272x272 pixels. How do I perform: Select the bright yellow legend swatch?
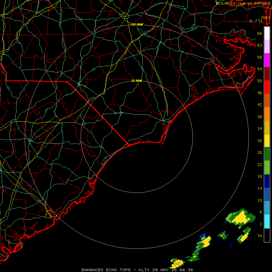(267, 141)
